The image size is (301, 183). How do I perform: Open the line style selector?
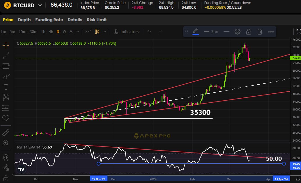(x=226, y=32)
